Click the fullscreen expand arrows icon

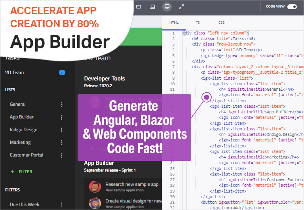pyautogui.click(x=181, y=7)
